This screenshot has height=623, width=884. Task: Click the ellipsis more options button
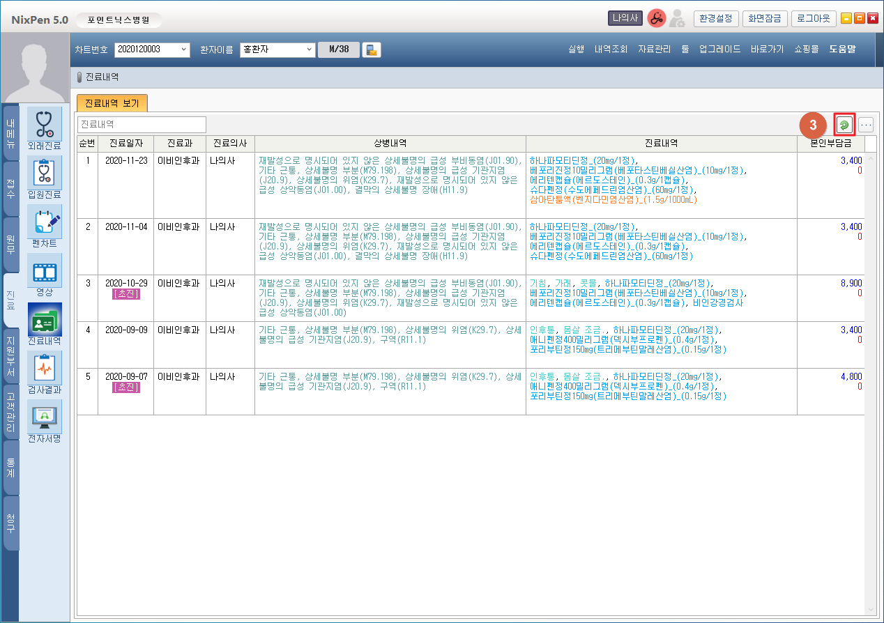click(x=866, y=125)
